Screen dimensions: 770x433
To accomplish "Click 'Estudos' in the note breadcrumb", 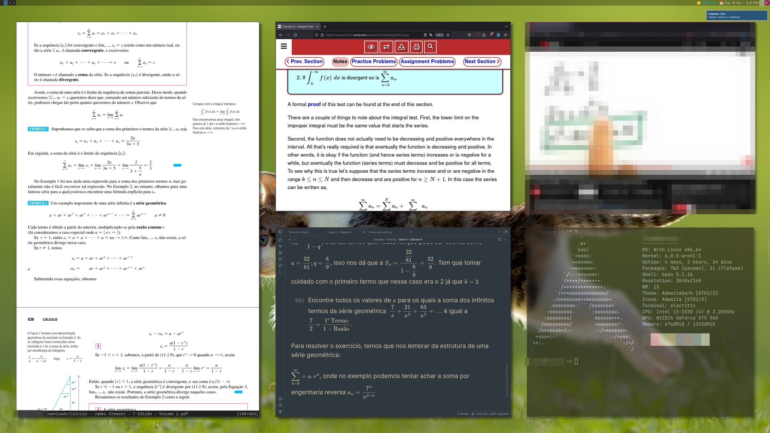I will point(379,239).
